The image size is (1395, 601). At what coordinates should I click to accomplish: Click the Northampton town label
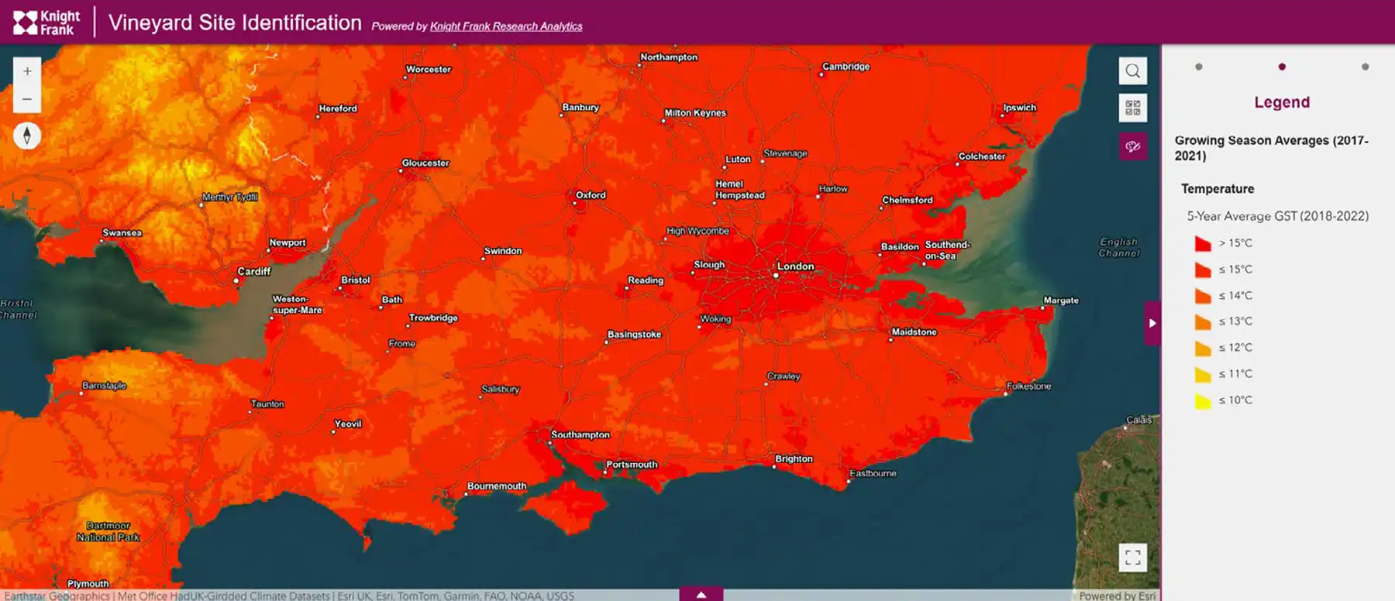click(669, 57)
